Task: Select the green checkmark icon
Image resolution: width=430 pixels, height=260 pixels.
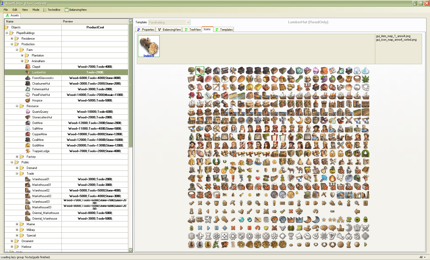Action: coord(282,211)
